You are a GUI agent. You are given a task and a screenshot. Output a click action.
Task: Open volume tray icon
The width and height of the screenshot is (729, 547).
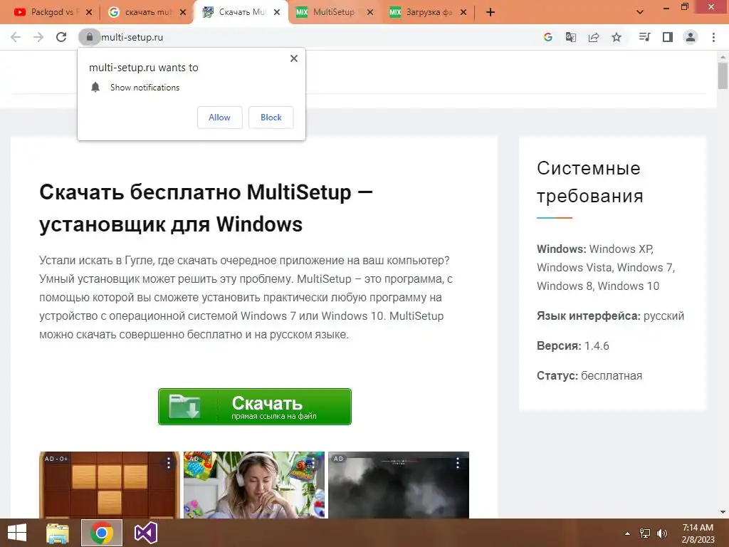(x=661, y=533)
